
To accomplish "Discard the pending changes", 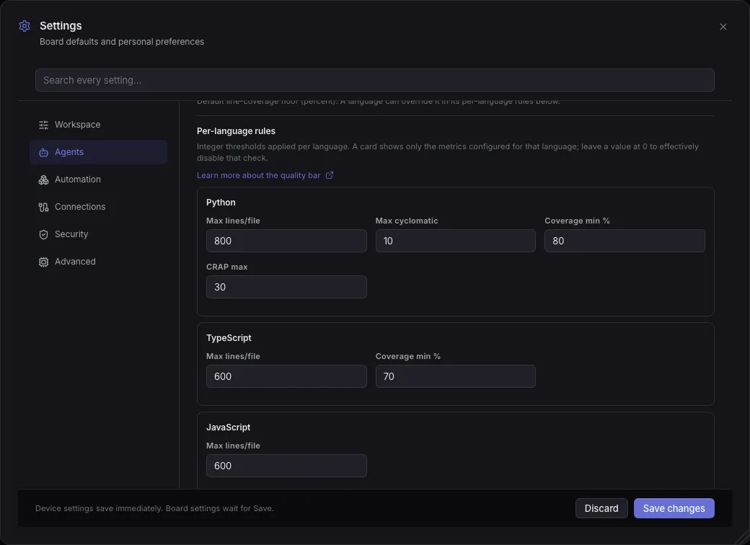I will 601,508.
